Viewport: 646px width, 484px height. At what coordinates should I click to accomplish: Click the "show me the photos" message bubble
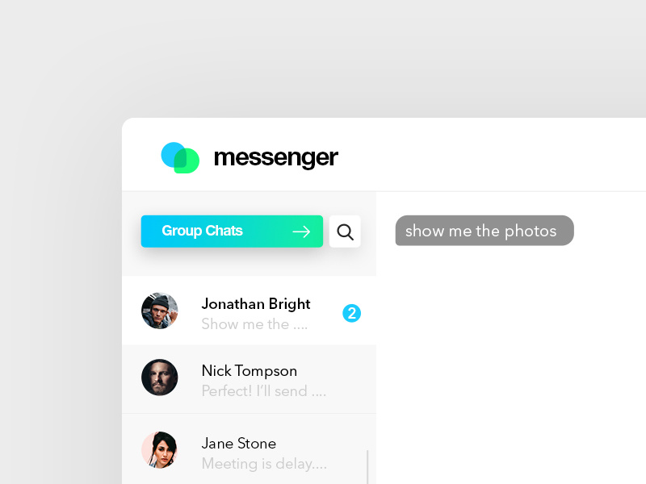pos(484,231)
